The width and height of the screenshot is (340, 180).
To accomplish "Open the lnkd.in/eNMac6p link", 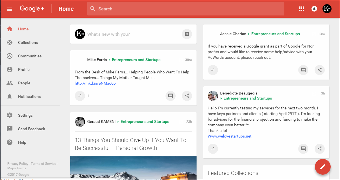I will click(x=95, y=83).
